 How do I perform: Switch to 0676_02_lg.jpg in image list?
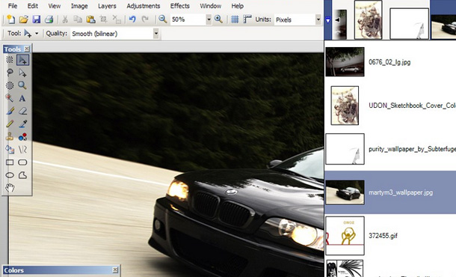point(390,62)
